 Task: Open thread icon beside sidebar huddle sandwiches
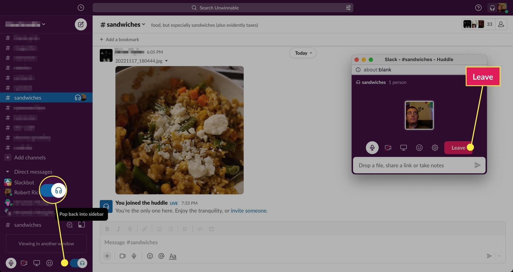pyautogui.click(x=69, y=225)
